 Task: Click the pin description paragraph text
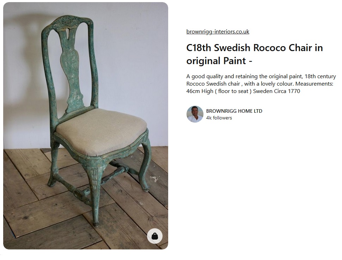click(261, 84)
